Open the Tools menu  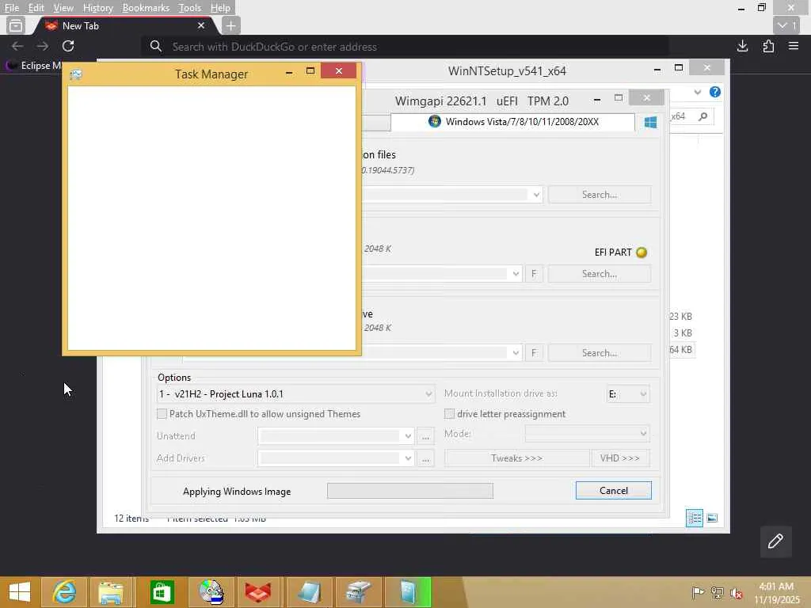click(189, 8)
